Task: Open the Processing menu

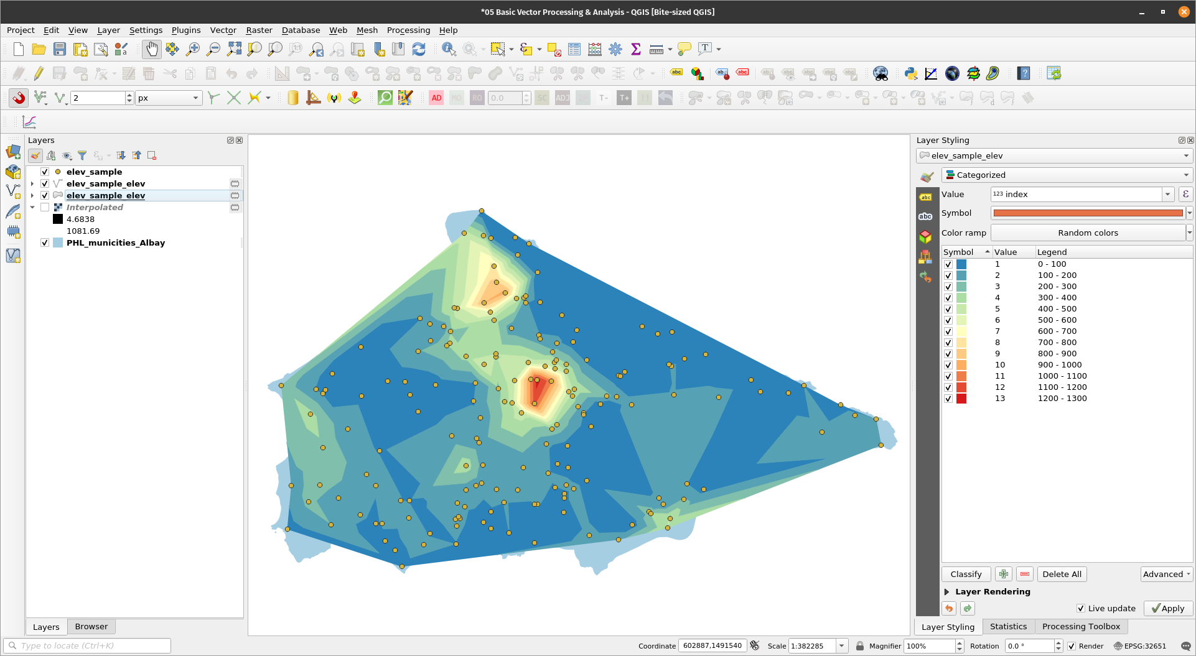Action: pyautogui.click(x=408, y=30)
